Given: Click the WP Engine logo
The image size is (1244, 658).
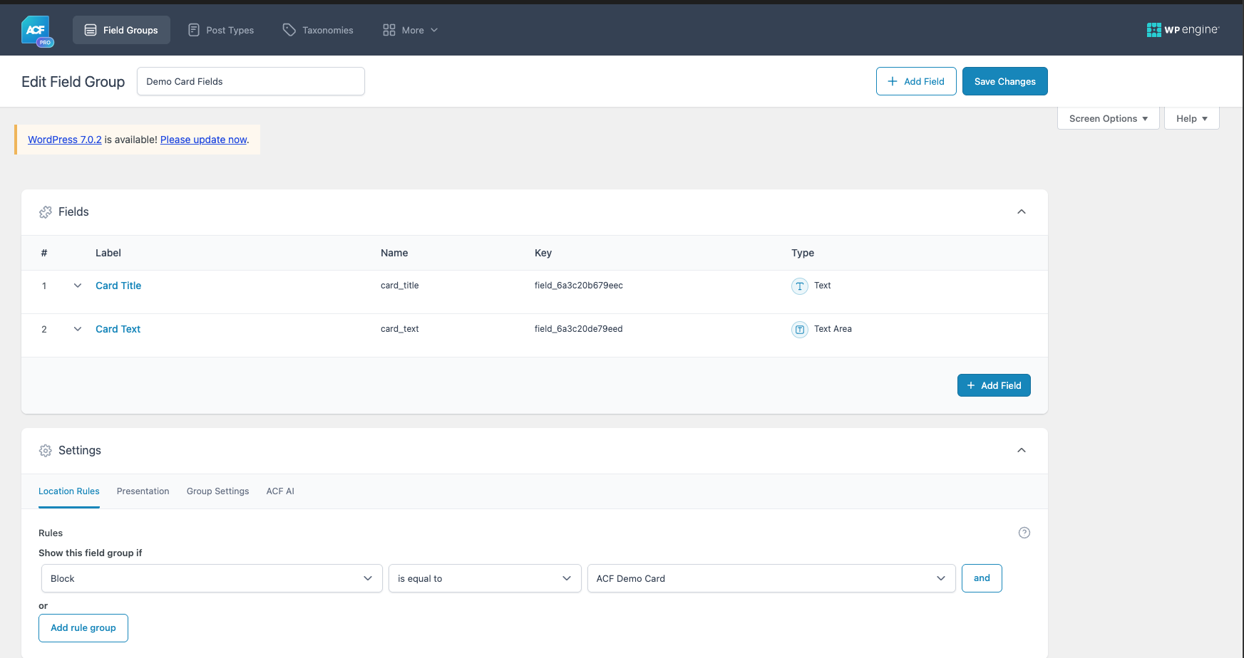Looking at the screenshot, I should pos(1183,30).
